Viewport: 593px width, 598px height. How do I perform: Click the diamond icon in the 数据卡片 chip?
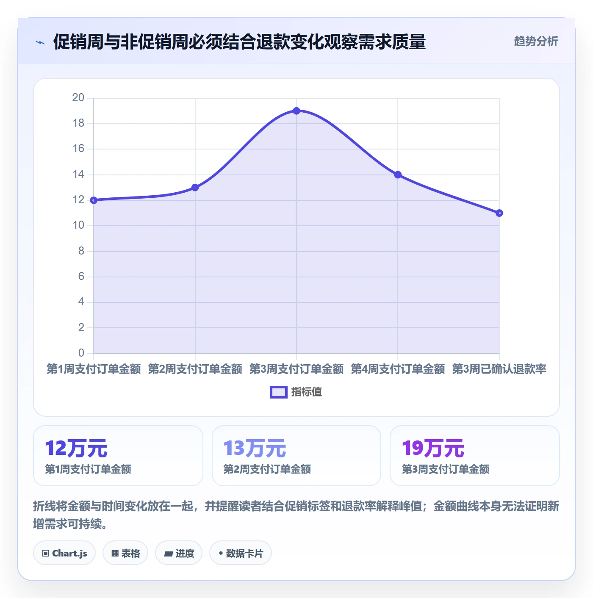221,553
